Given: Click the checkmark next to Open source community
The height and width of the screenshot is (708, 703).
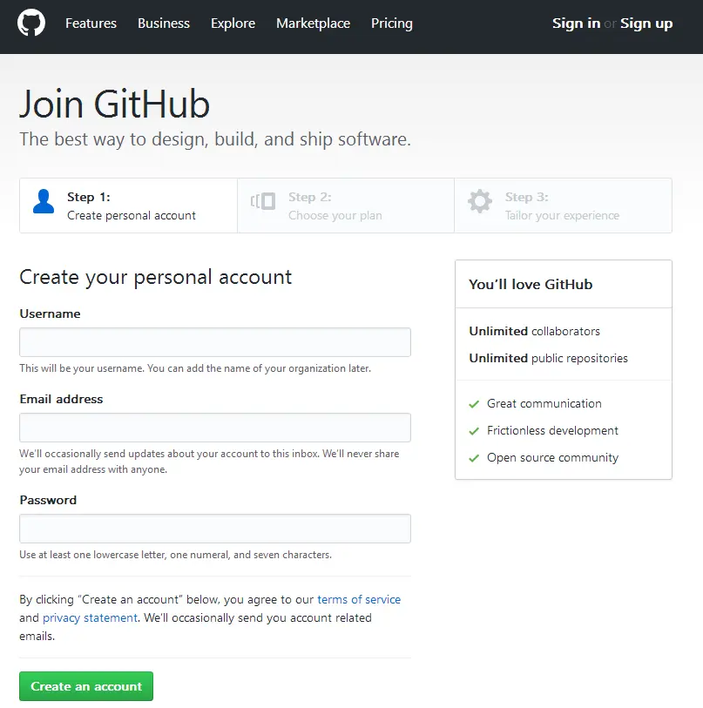Looking at the screenshot, I should (474, 458).
